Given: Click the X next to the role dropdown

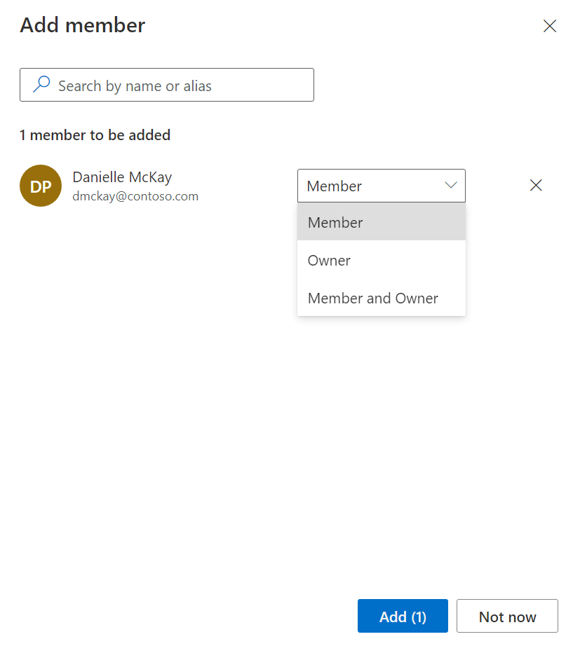Looking at the screenshot, I should click(x=535, y=185).
